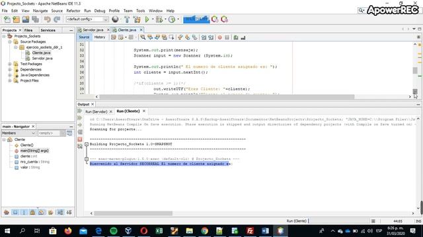Toggle Fully Qualified Names filter in Navigator

50,212
